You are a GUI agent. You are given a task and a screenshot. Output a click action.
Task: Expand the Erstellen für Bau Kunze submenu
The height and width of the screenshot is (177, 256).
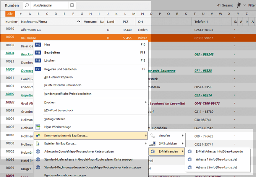click(146, 143)
